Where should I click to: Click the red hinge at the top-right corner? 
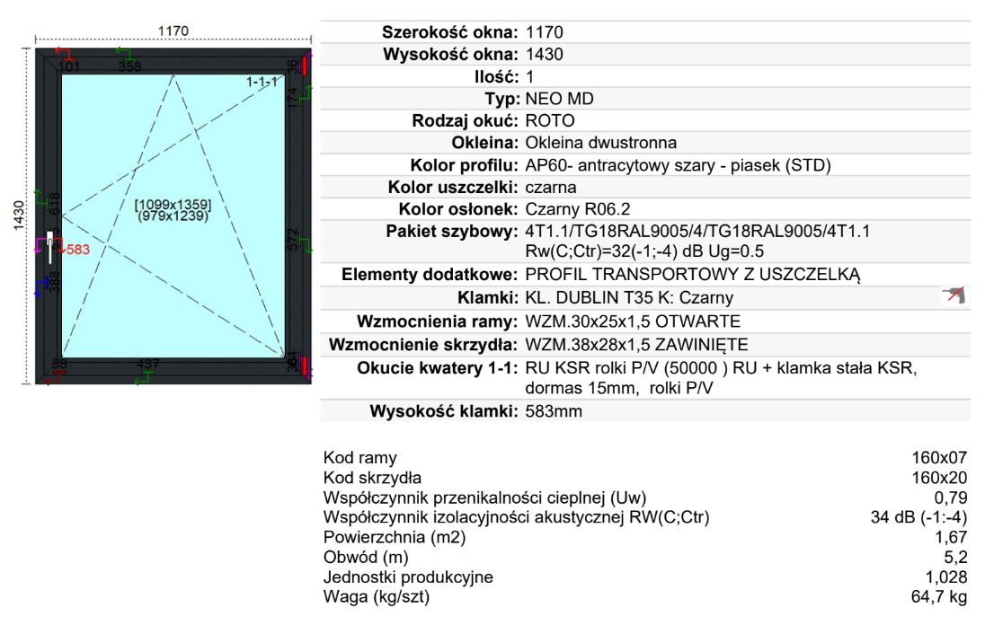tap(306, 65)
